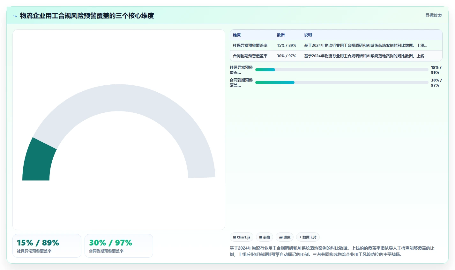This screenshot has height=270, width=455.
Task: Click the 15% / 89% value beside the progress bar
Action: point(436,70)
